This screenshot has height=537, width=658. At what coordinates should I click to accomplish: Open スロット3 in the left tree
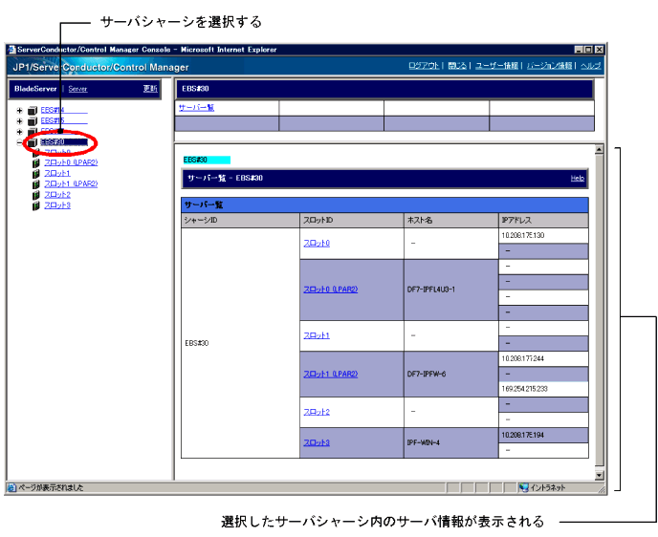[x=57, y=205]
